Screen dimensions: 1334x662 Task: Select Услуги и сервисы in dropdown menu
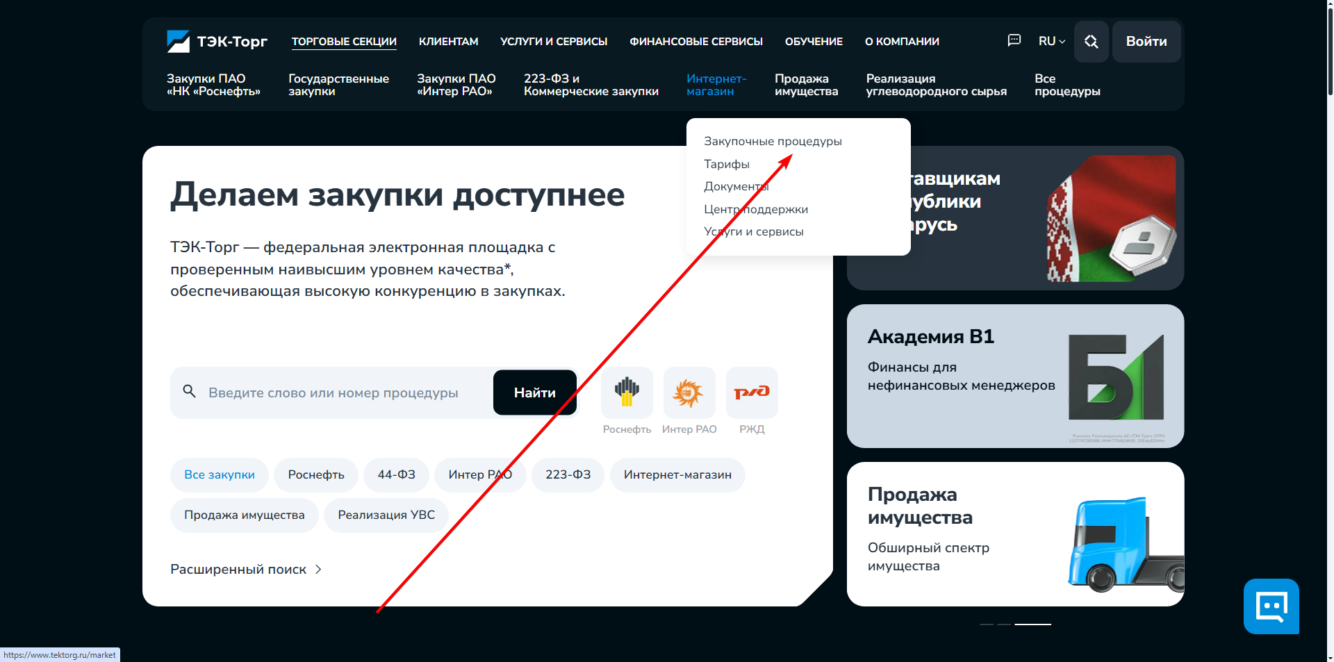(x=754, y=231)
